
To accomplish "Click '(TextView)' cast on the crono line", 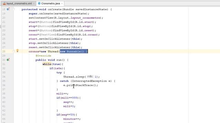I will click(48, 35).
